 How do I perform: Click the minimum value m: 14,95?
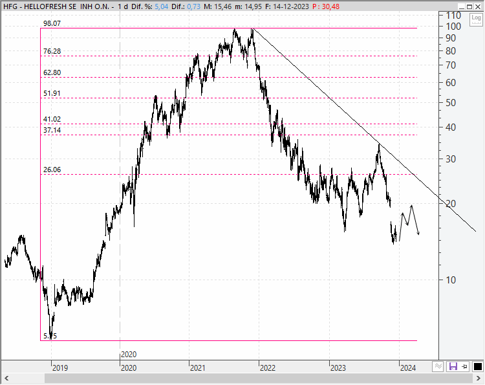[x=248, y=6]
